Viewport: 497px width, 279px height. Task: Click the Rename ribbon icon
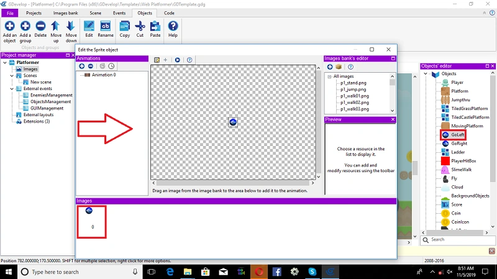[x=105, y=26]
